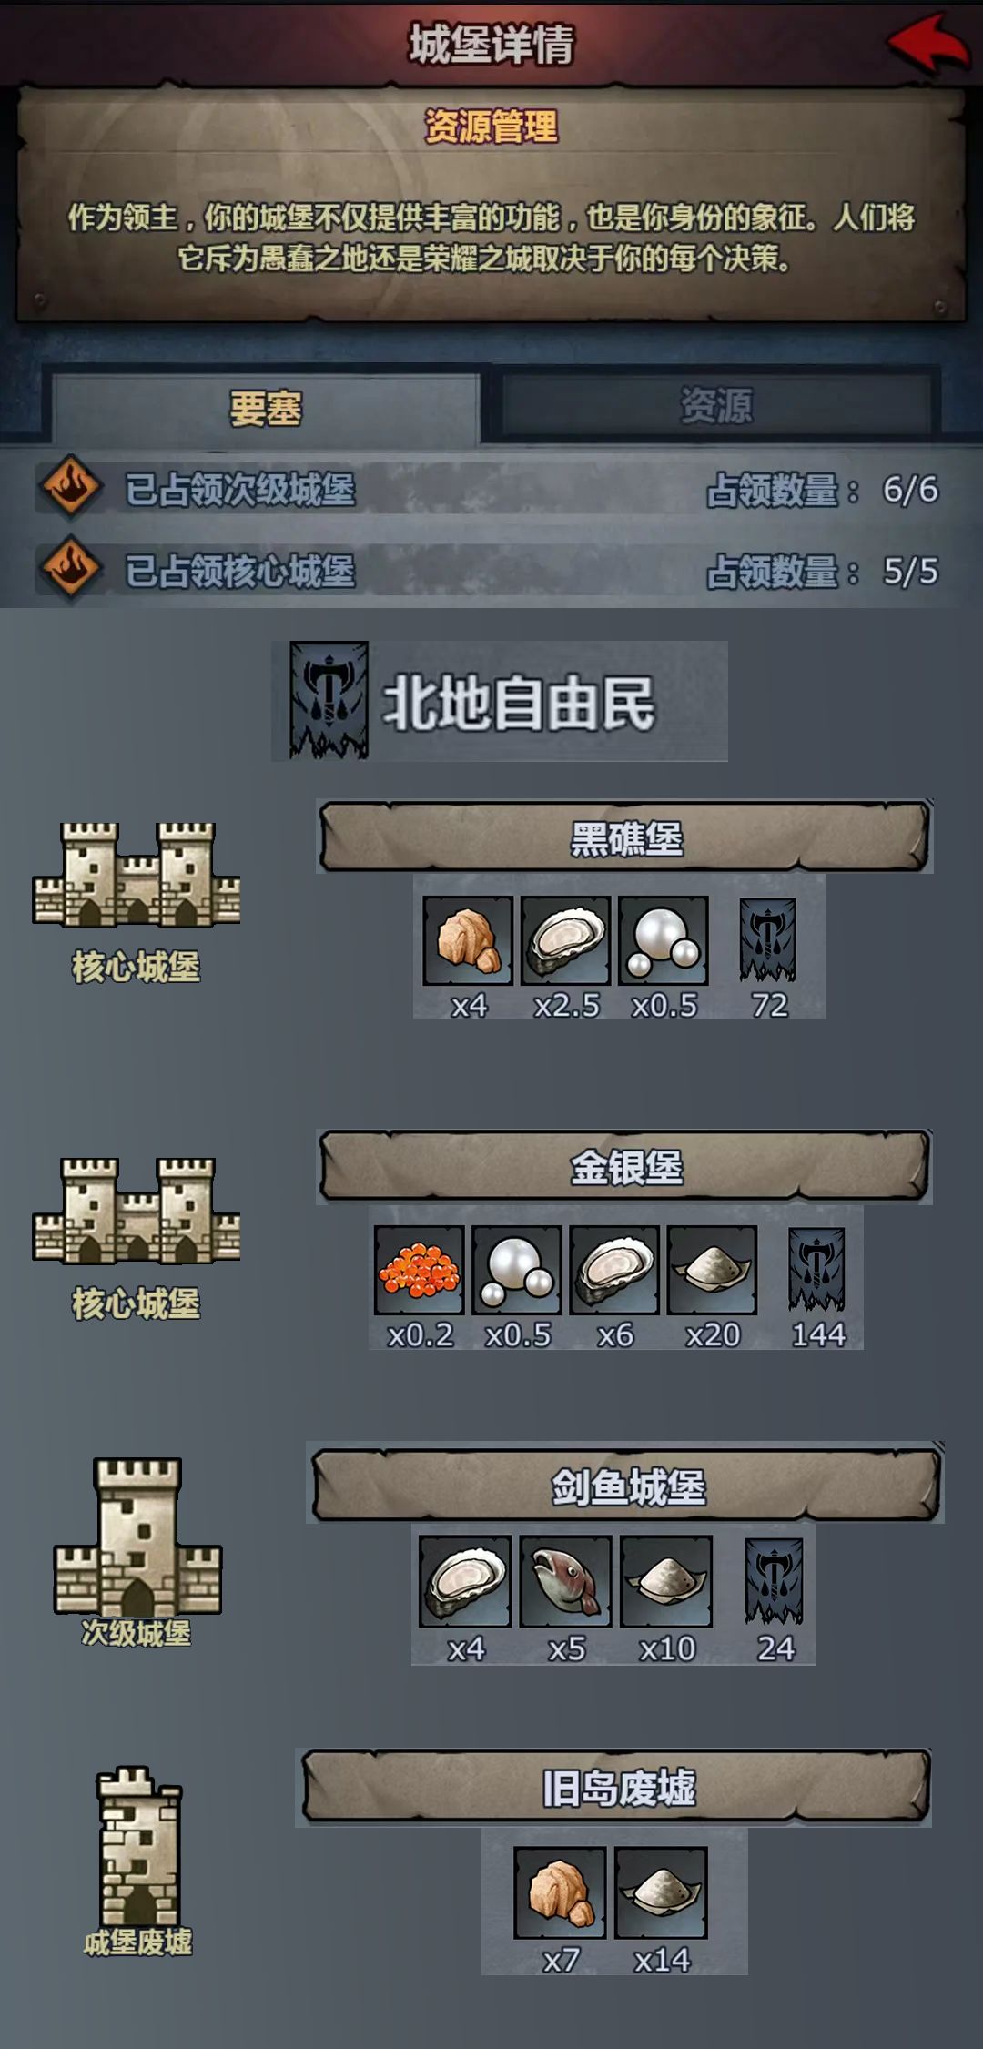Switch to the 资源 tab
983x2049 pixels.
716,406
